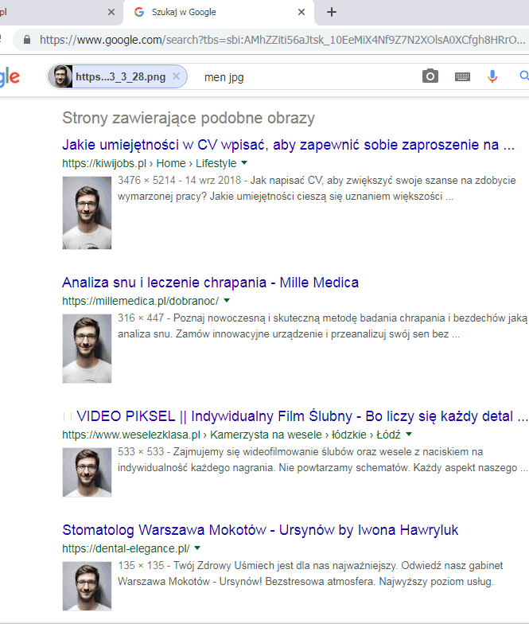Screen dimensions: 529x624
Task: Click the 533 × 533 result snippet
Action: click(x=323, y=460)
